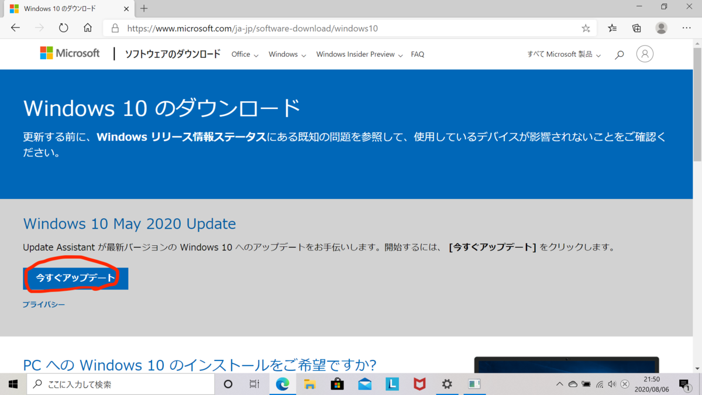Screen dimensions: 702x395
Task: Open File Explorer from the taskbar
Action: tap(310, 384)
